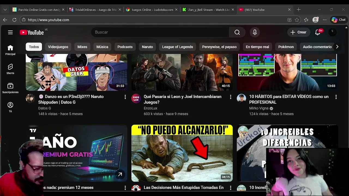The width and height of the screenshot is (349, 196).
Task: Open 10 HÁBITOS para EDITAR VÍDEOS title
Action: (289, 99)
